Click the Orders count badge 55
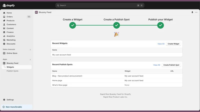This screenshot has height=112, width=200. pos(29,17)
